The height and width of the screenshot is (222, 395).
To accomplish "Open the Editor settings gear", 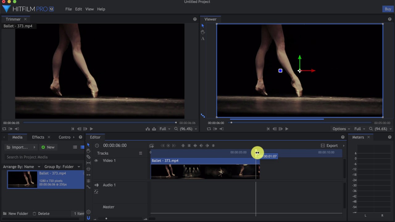I will [x=89, y=212].
